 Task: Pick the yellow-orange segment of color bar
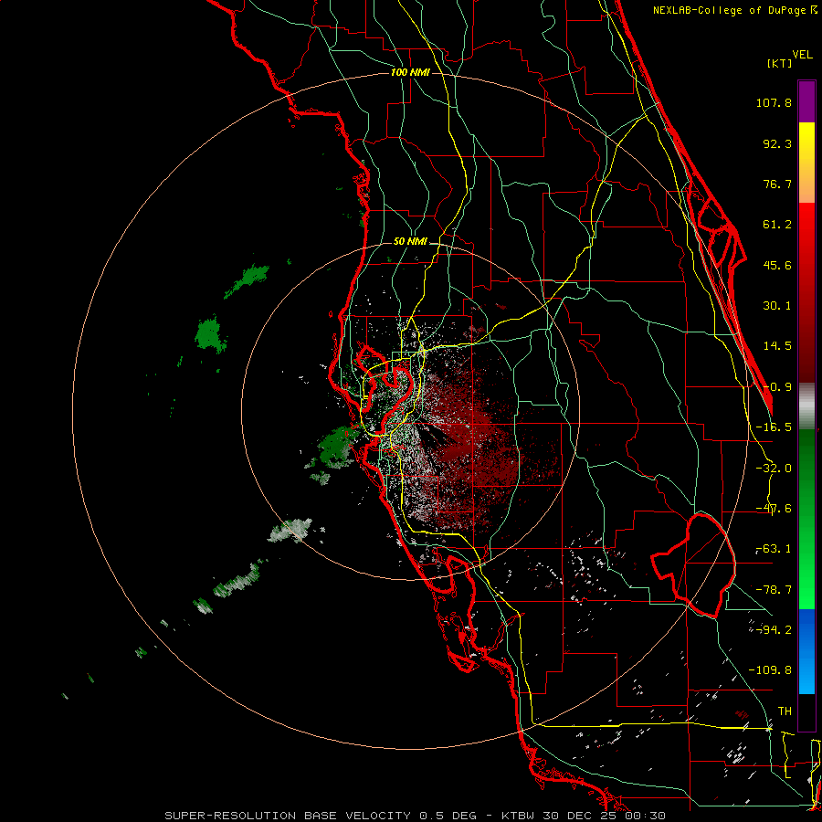806,163
